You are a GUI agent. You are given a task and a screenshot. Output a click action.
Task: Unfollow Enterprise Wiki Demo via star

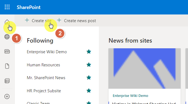89,52
